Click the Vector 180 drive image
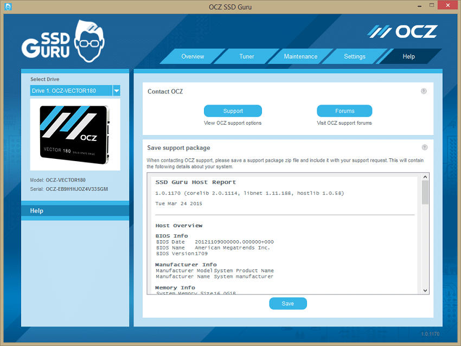The height and width of the screenshot is (346, 461). [75, 134]
